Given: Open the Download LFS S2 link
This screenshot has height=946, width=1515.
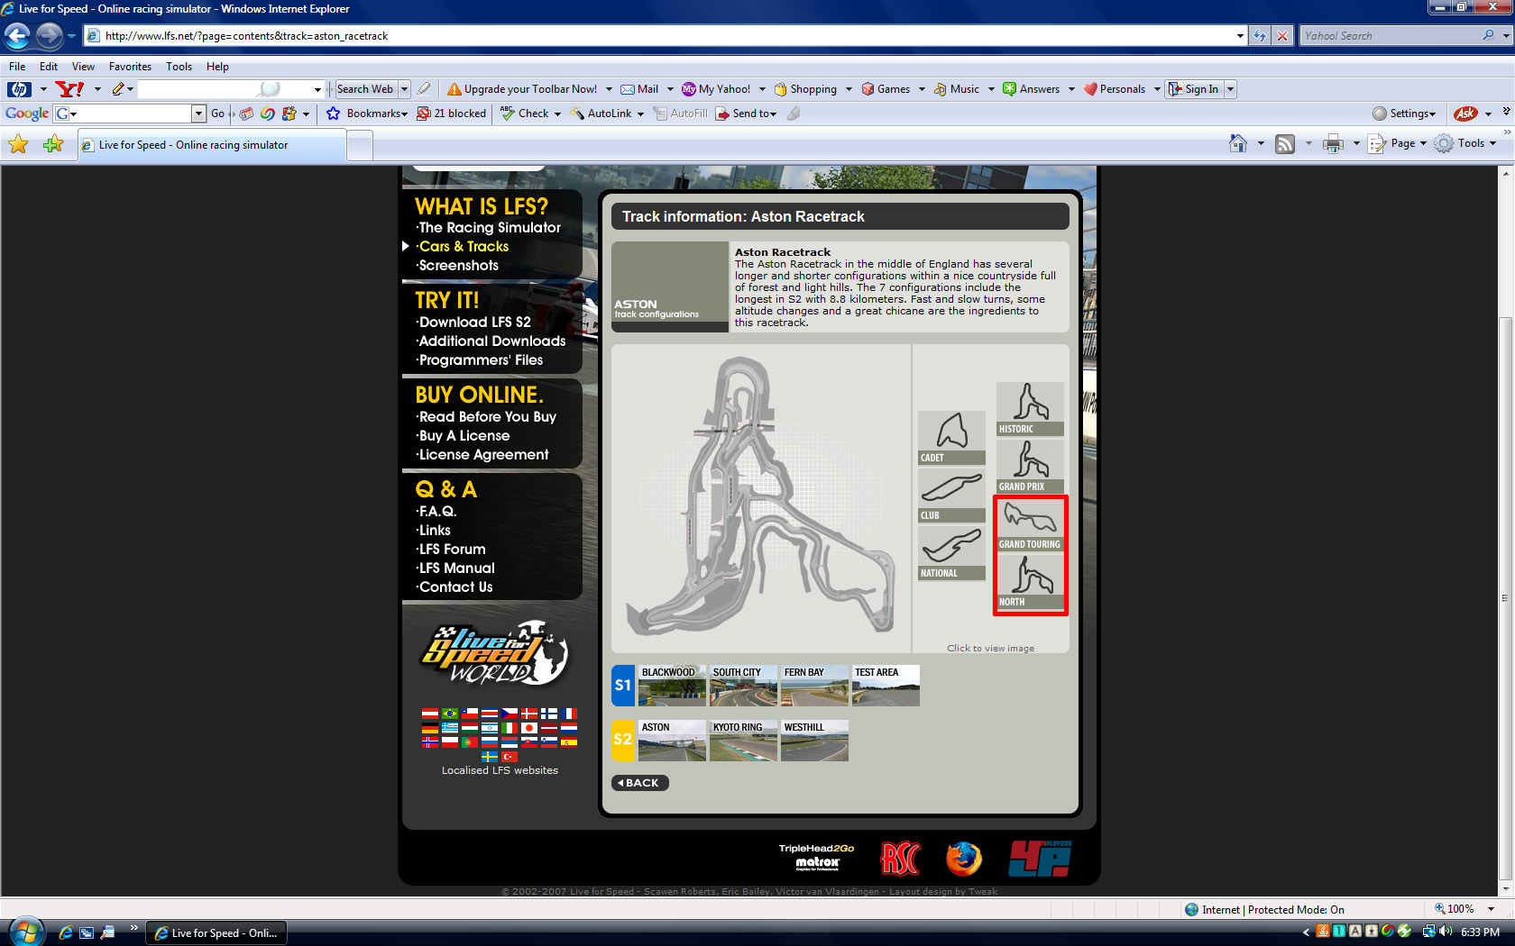Looking at the screenshot, I should click(474, 323).
